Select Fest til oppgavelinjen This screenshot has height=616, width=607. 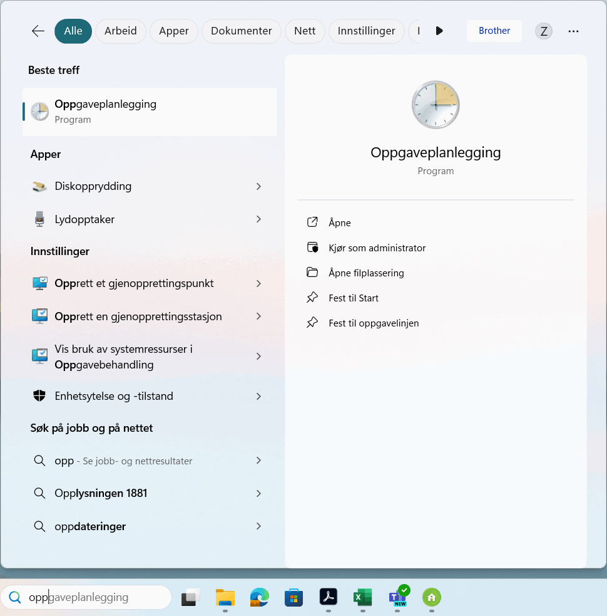(374, 323)
